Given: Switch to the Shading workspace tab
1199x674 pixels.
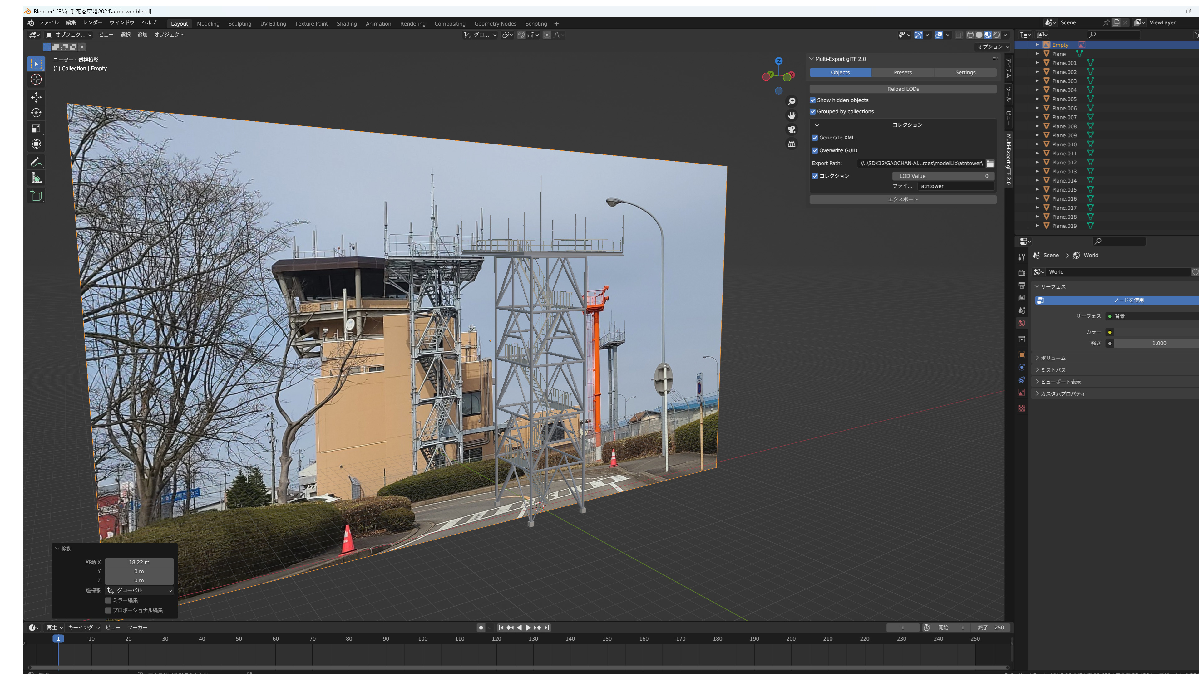Looking at the screenshot, I should [x=347, y=24].
